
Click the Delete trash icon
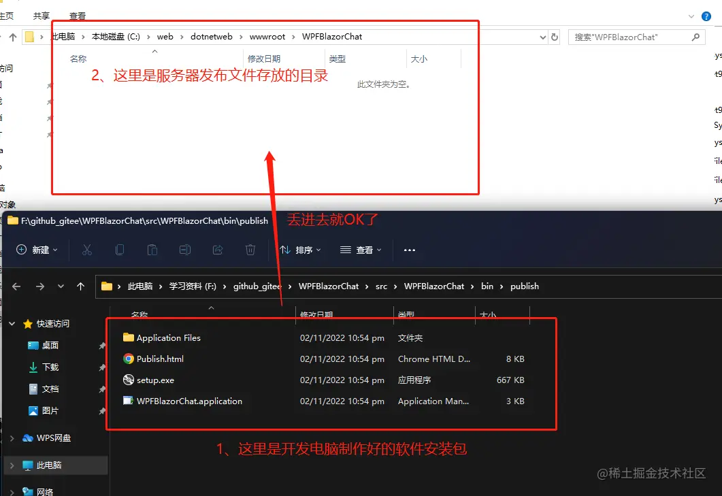point(250,250)
